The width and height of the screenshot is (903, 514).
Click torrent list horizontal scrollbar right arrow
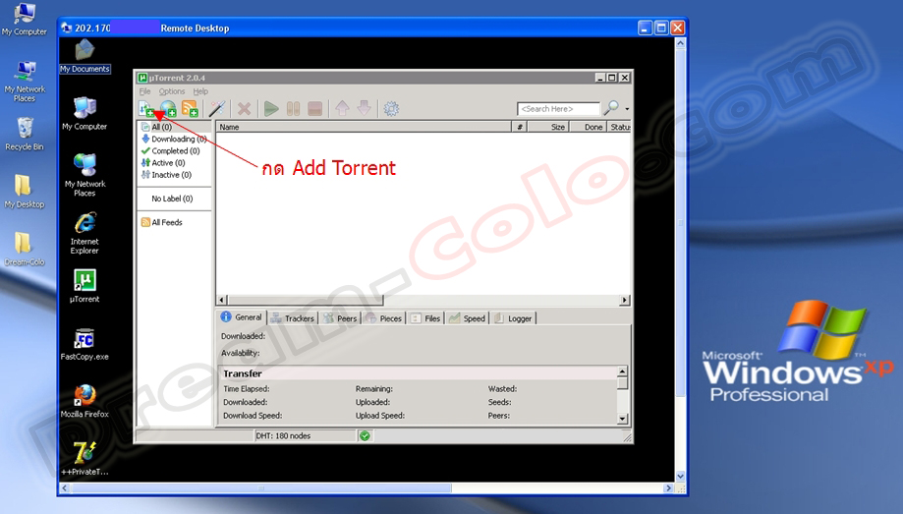[x=625, y=300]
